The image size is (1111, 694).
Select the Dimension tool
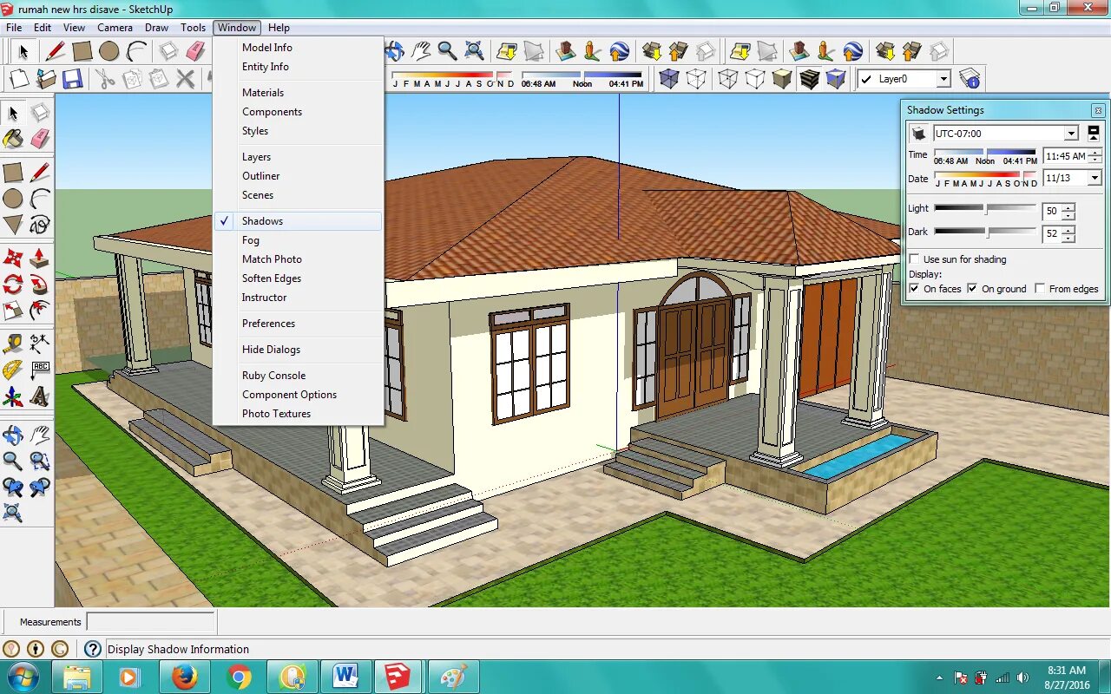40,343
